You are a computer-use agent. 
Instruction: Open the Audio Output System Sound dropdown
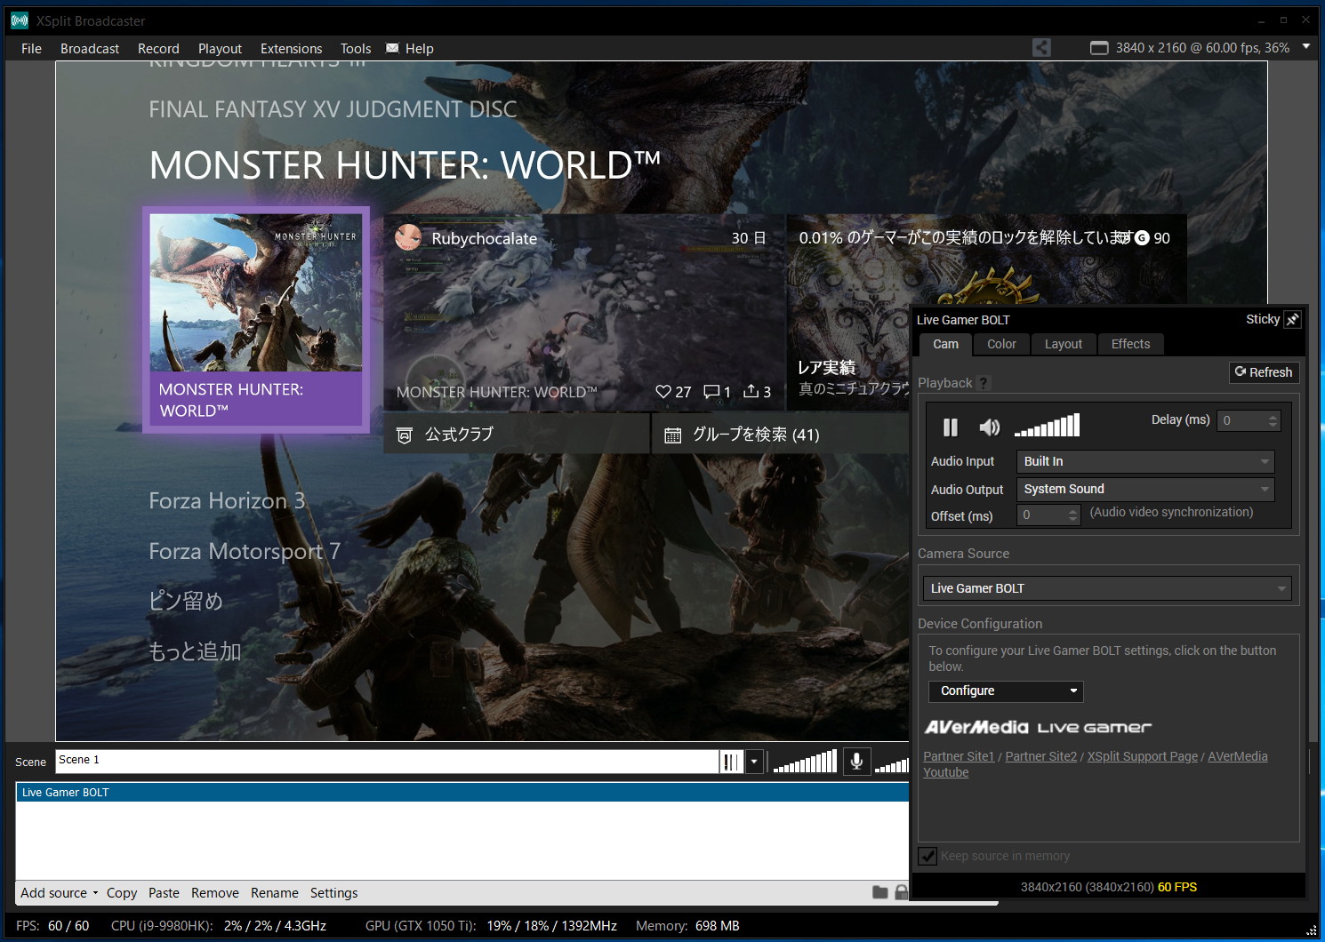pos(1145,489)
